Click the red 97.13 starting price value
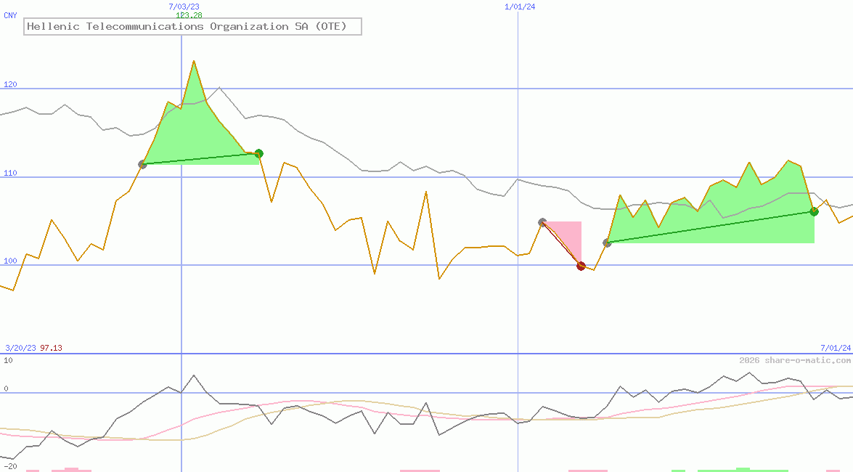The height and width of the screenshot is (472, 853). 51,349
